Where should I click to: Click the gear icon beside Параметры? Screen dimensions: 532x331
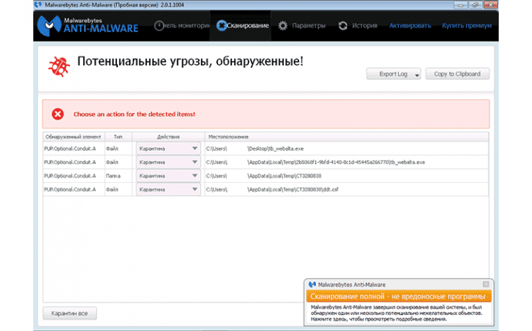(283, 26)
